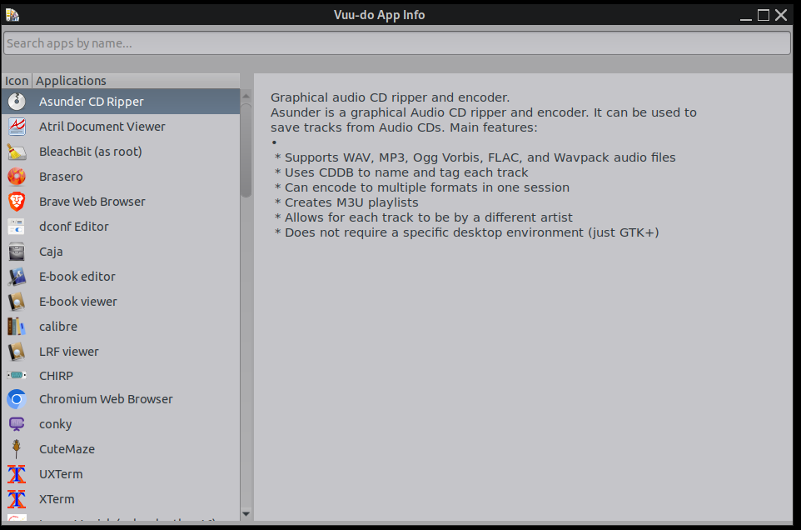
Task: Select Caja in the applications list
Action: point(121,252)
